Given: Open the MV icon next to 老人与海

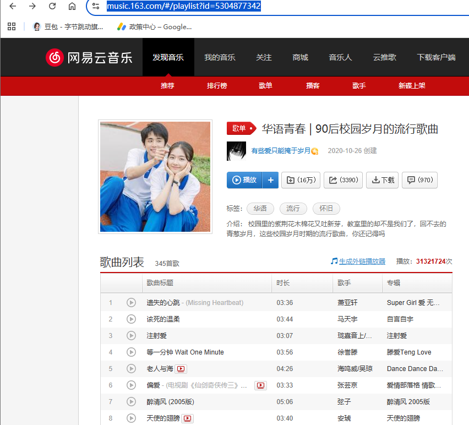Looking at the screenshot, I should (181, 369).
